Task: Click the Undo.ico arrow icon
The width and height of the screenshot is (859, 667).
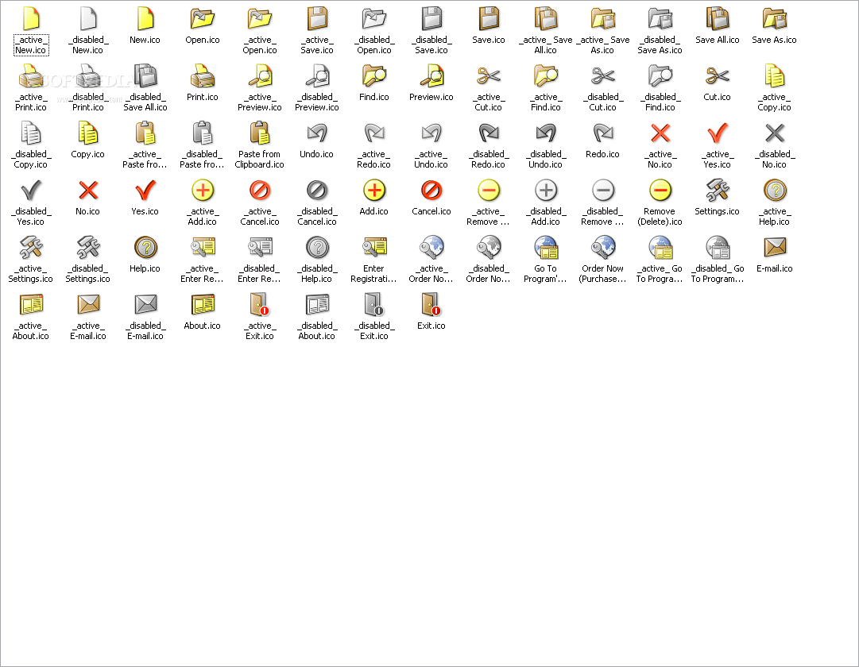Action: click(316, 133)
